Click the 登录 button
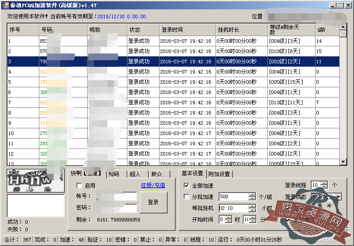The image size is (354, 246). [x=153, y=202]
